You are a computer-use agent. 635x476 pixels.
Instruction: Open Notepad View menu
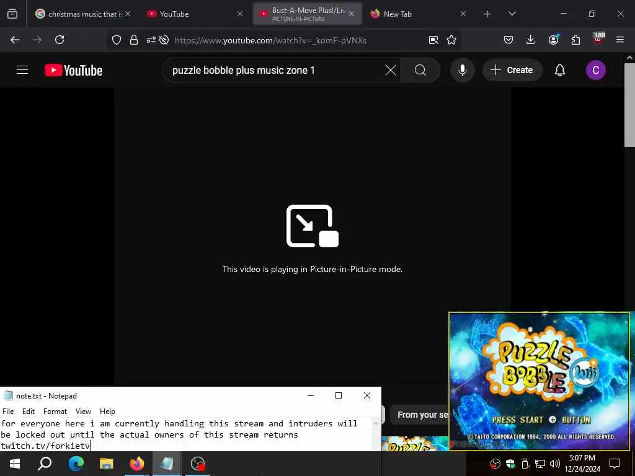[x=84, y=412]
